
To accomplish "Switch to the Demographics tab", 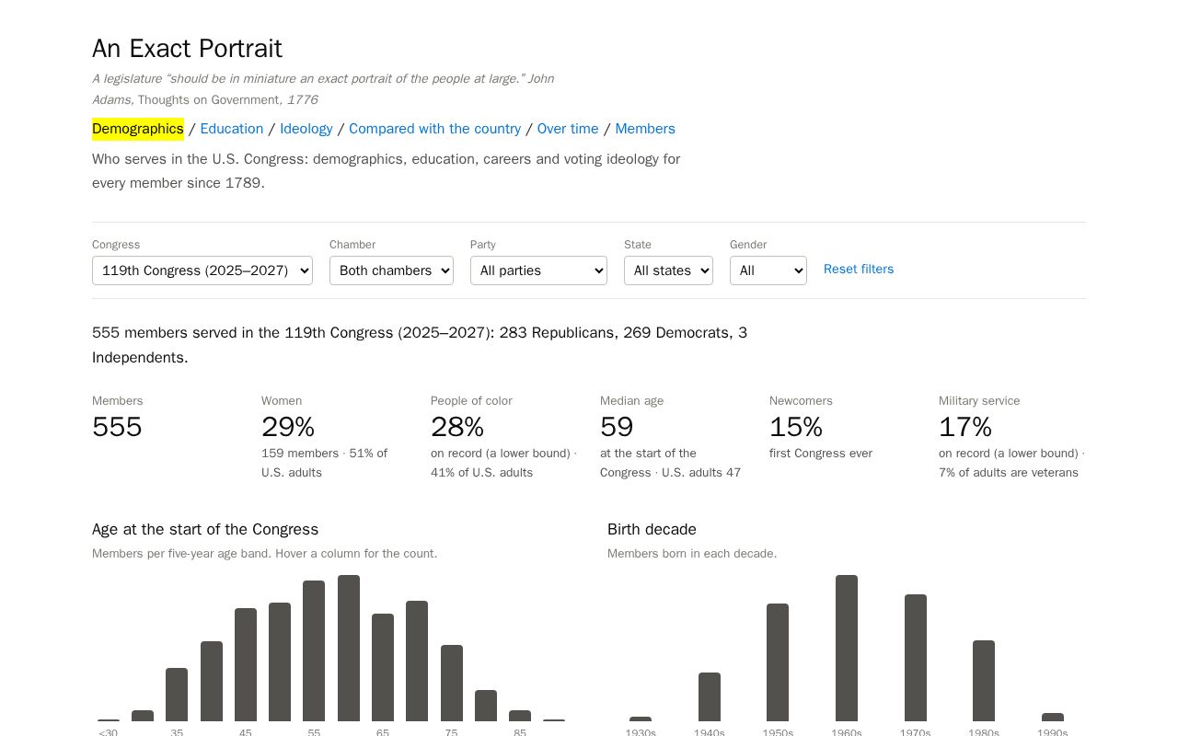I will click(x=138, y=129).
